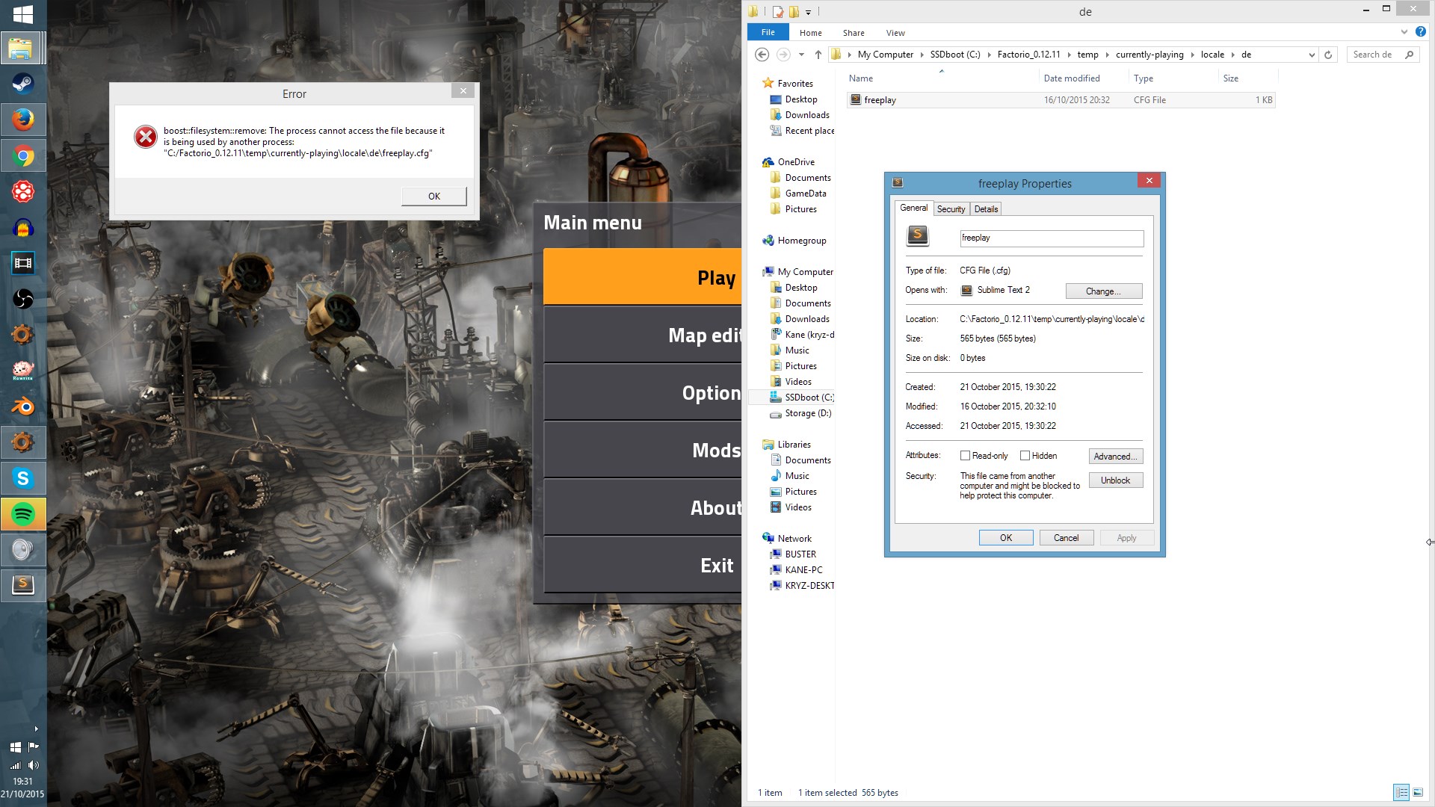Click Mods in Factorio main menu
Viewport: 1435px width, 807px height.
(x=643, y=450)
